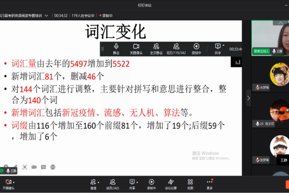The width and height of the screenshot is (289, 193).
Task: Click the signal bars indicator on the slide
Action: click(237, 62)
